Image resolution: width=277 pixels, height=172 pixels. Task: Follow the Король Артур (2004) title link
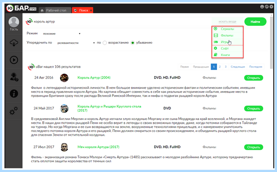[x=94, y=78]
